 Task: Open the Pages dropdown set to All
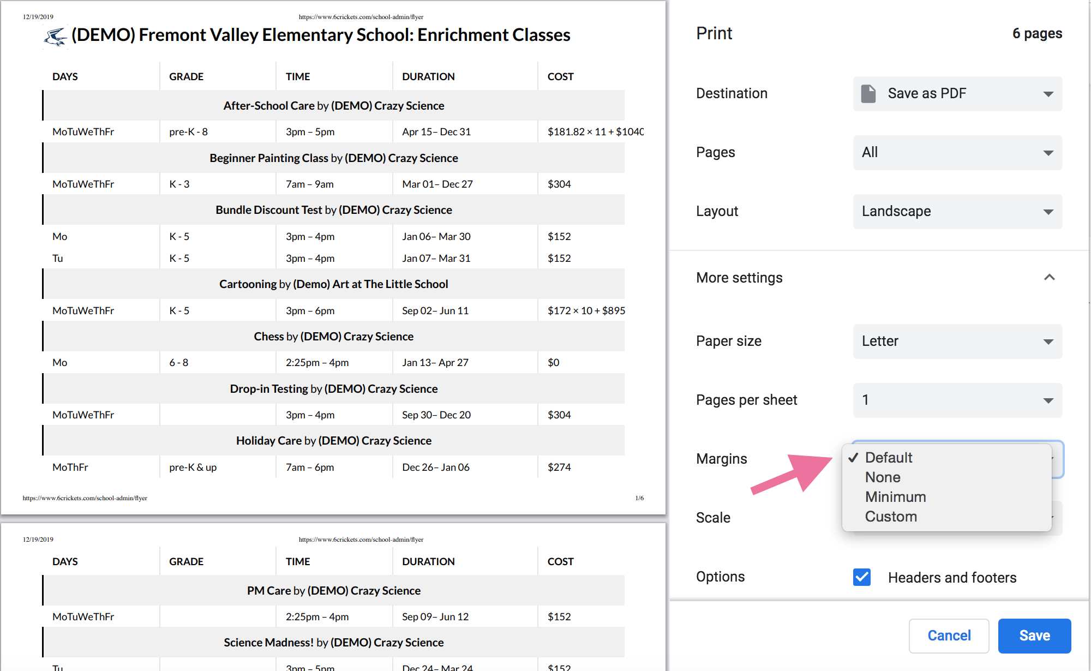coord(957,153)
